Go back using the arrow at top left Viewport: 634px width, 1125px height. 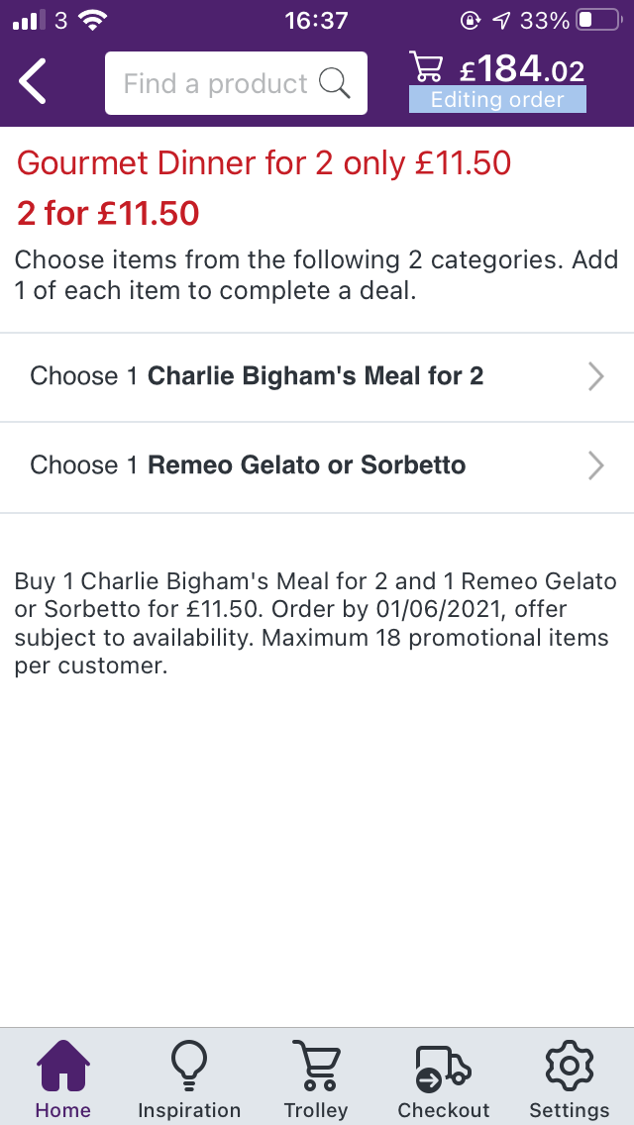tap(32, 82)
